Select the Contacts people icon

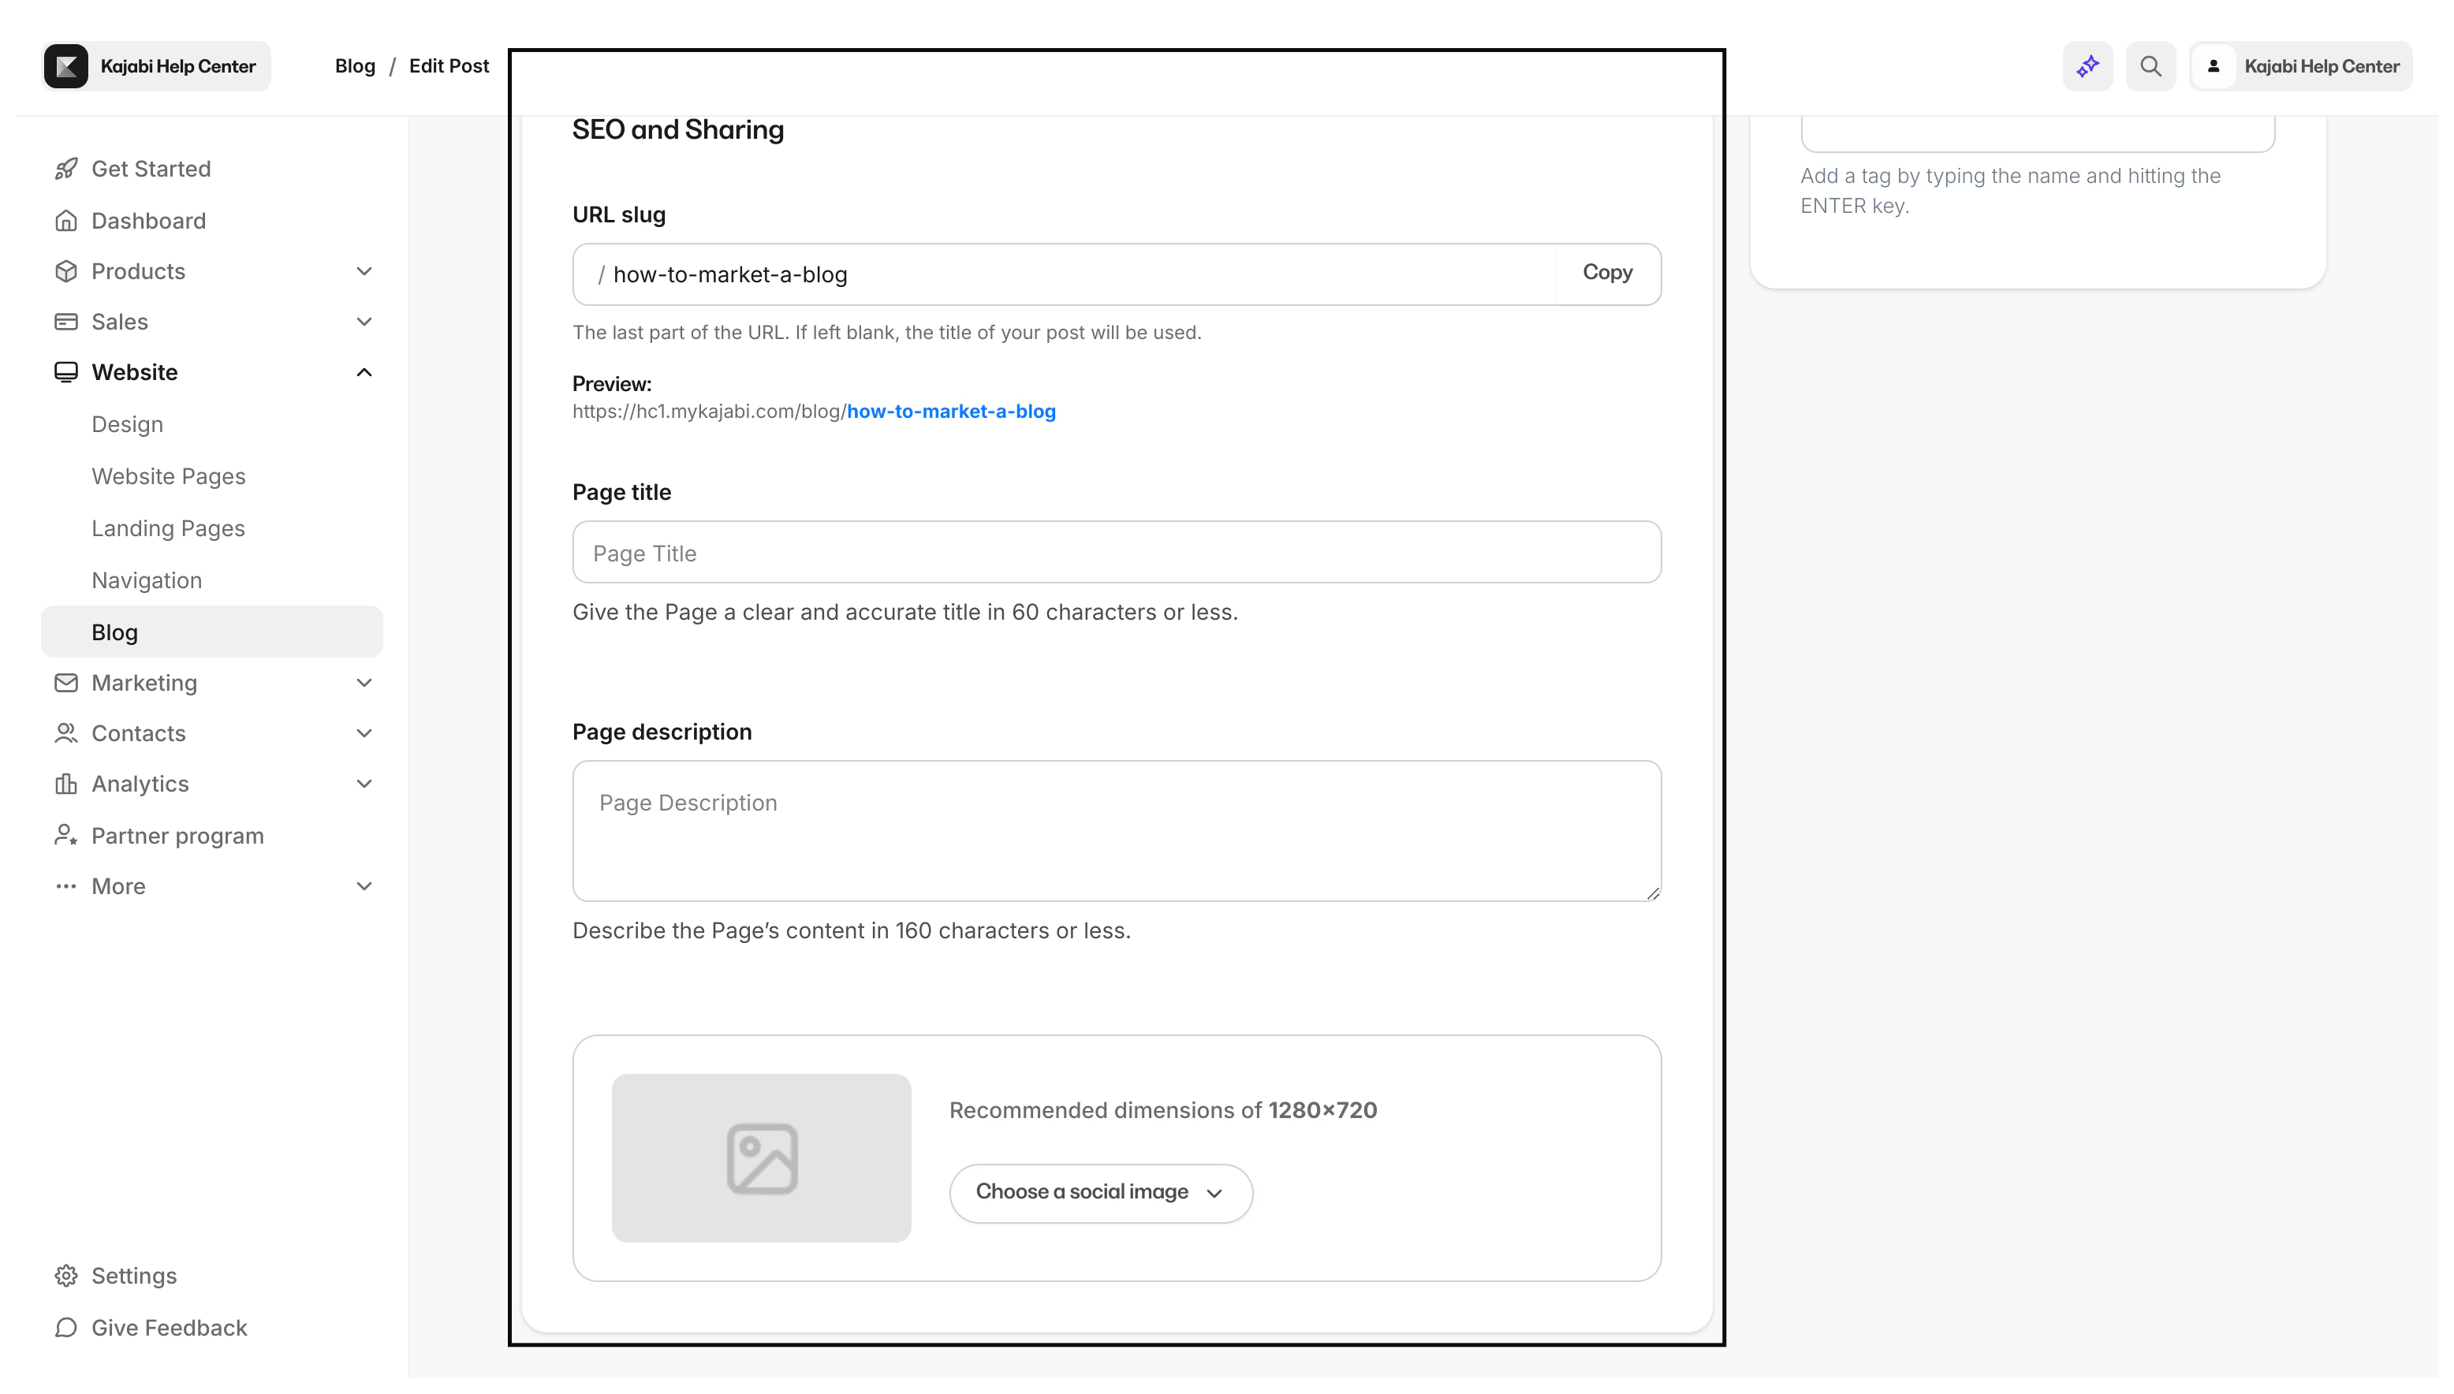(x=65, y=732)
